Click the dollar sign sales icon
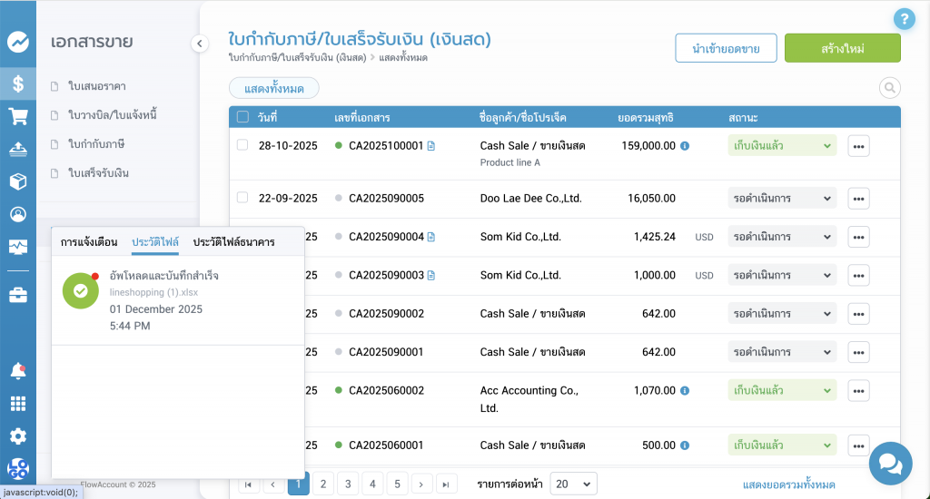930x499 pixels. click(x=17, y=83)
